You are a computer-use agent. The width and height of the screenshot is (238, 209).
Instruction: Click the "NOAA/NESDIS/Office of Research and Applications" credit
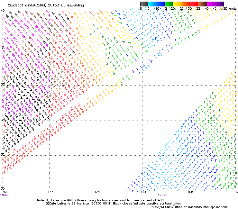tap(189, 207)
